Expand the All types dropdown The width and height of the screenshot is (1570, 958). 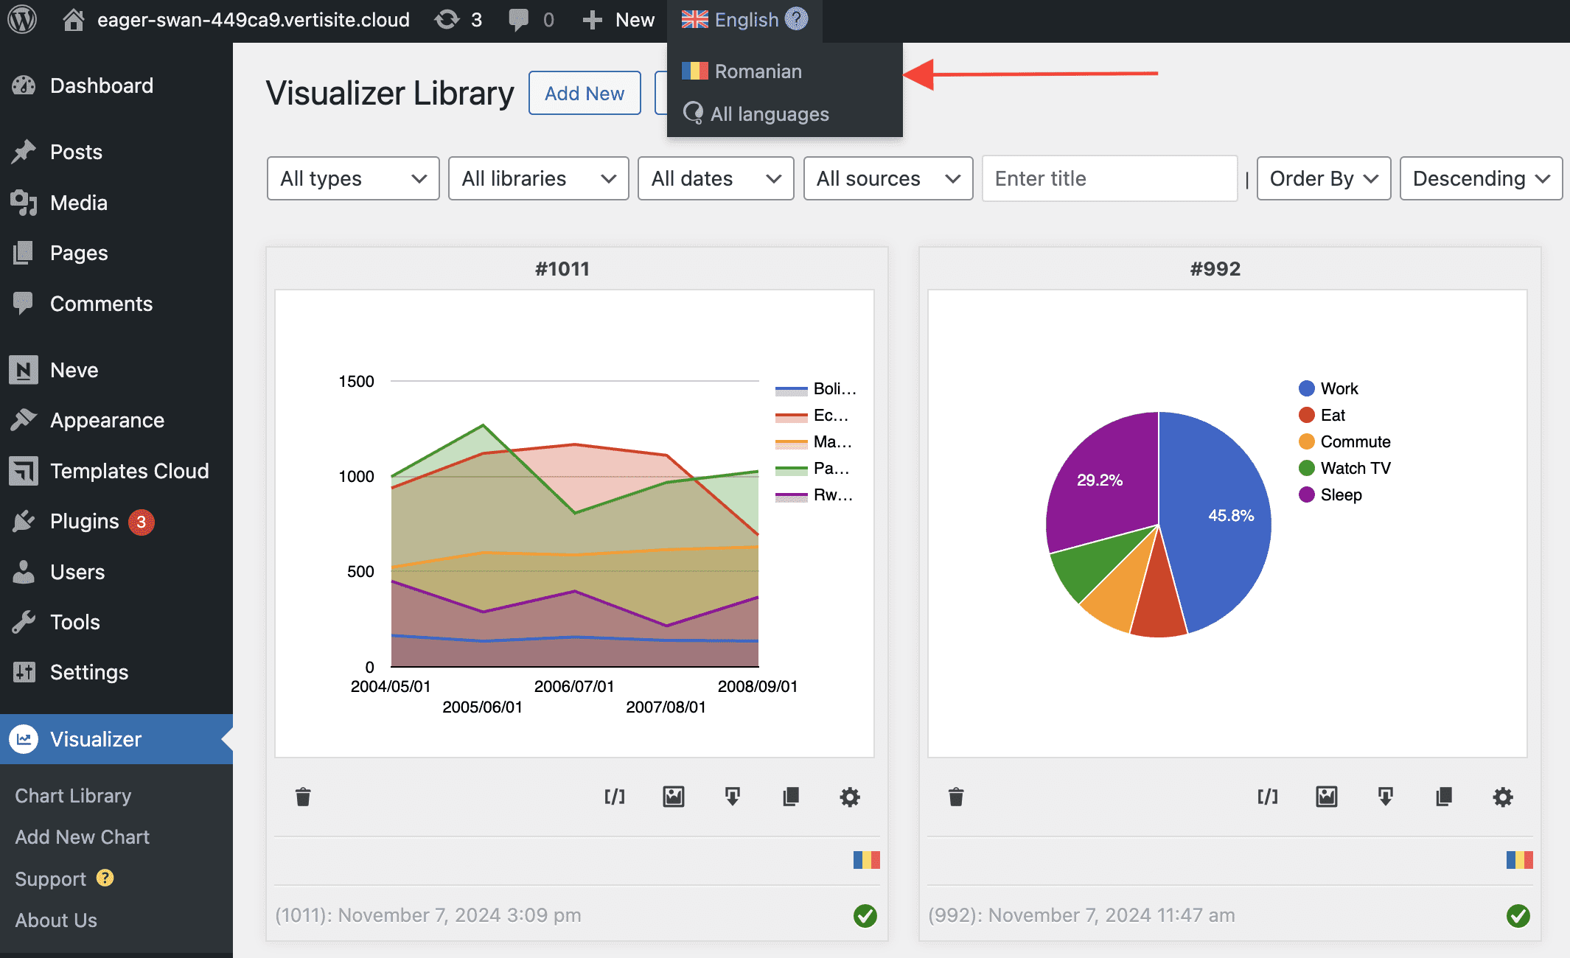(x=353, y=178)
